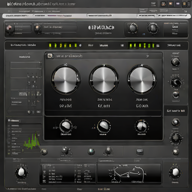Click the purple icon in the title bar

[178, 4]
